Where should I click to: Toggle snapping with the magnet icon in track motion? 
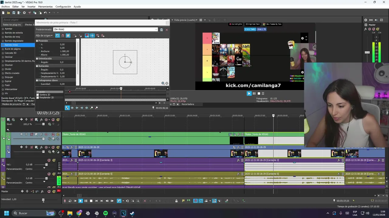pyautogui.click(x=63, y=35)
